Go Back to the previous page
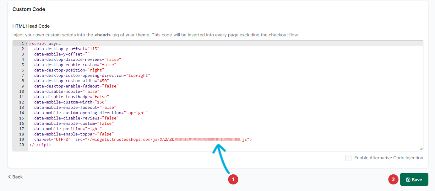The height and width of the screenshot is (191, 435). 15,177
